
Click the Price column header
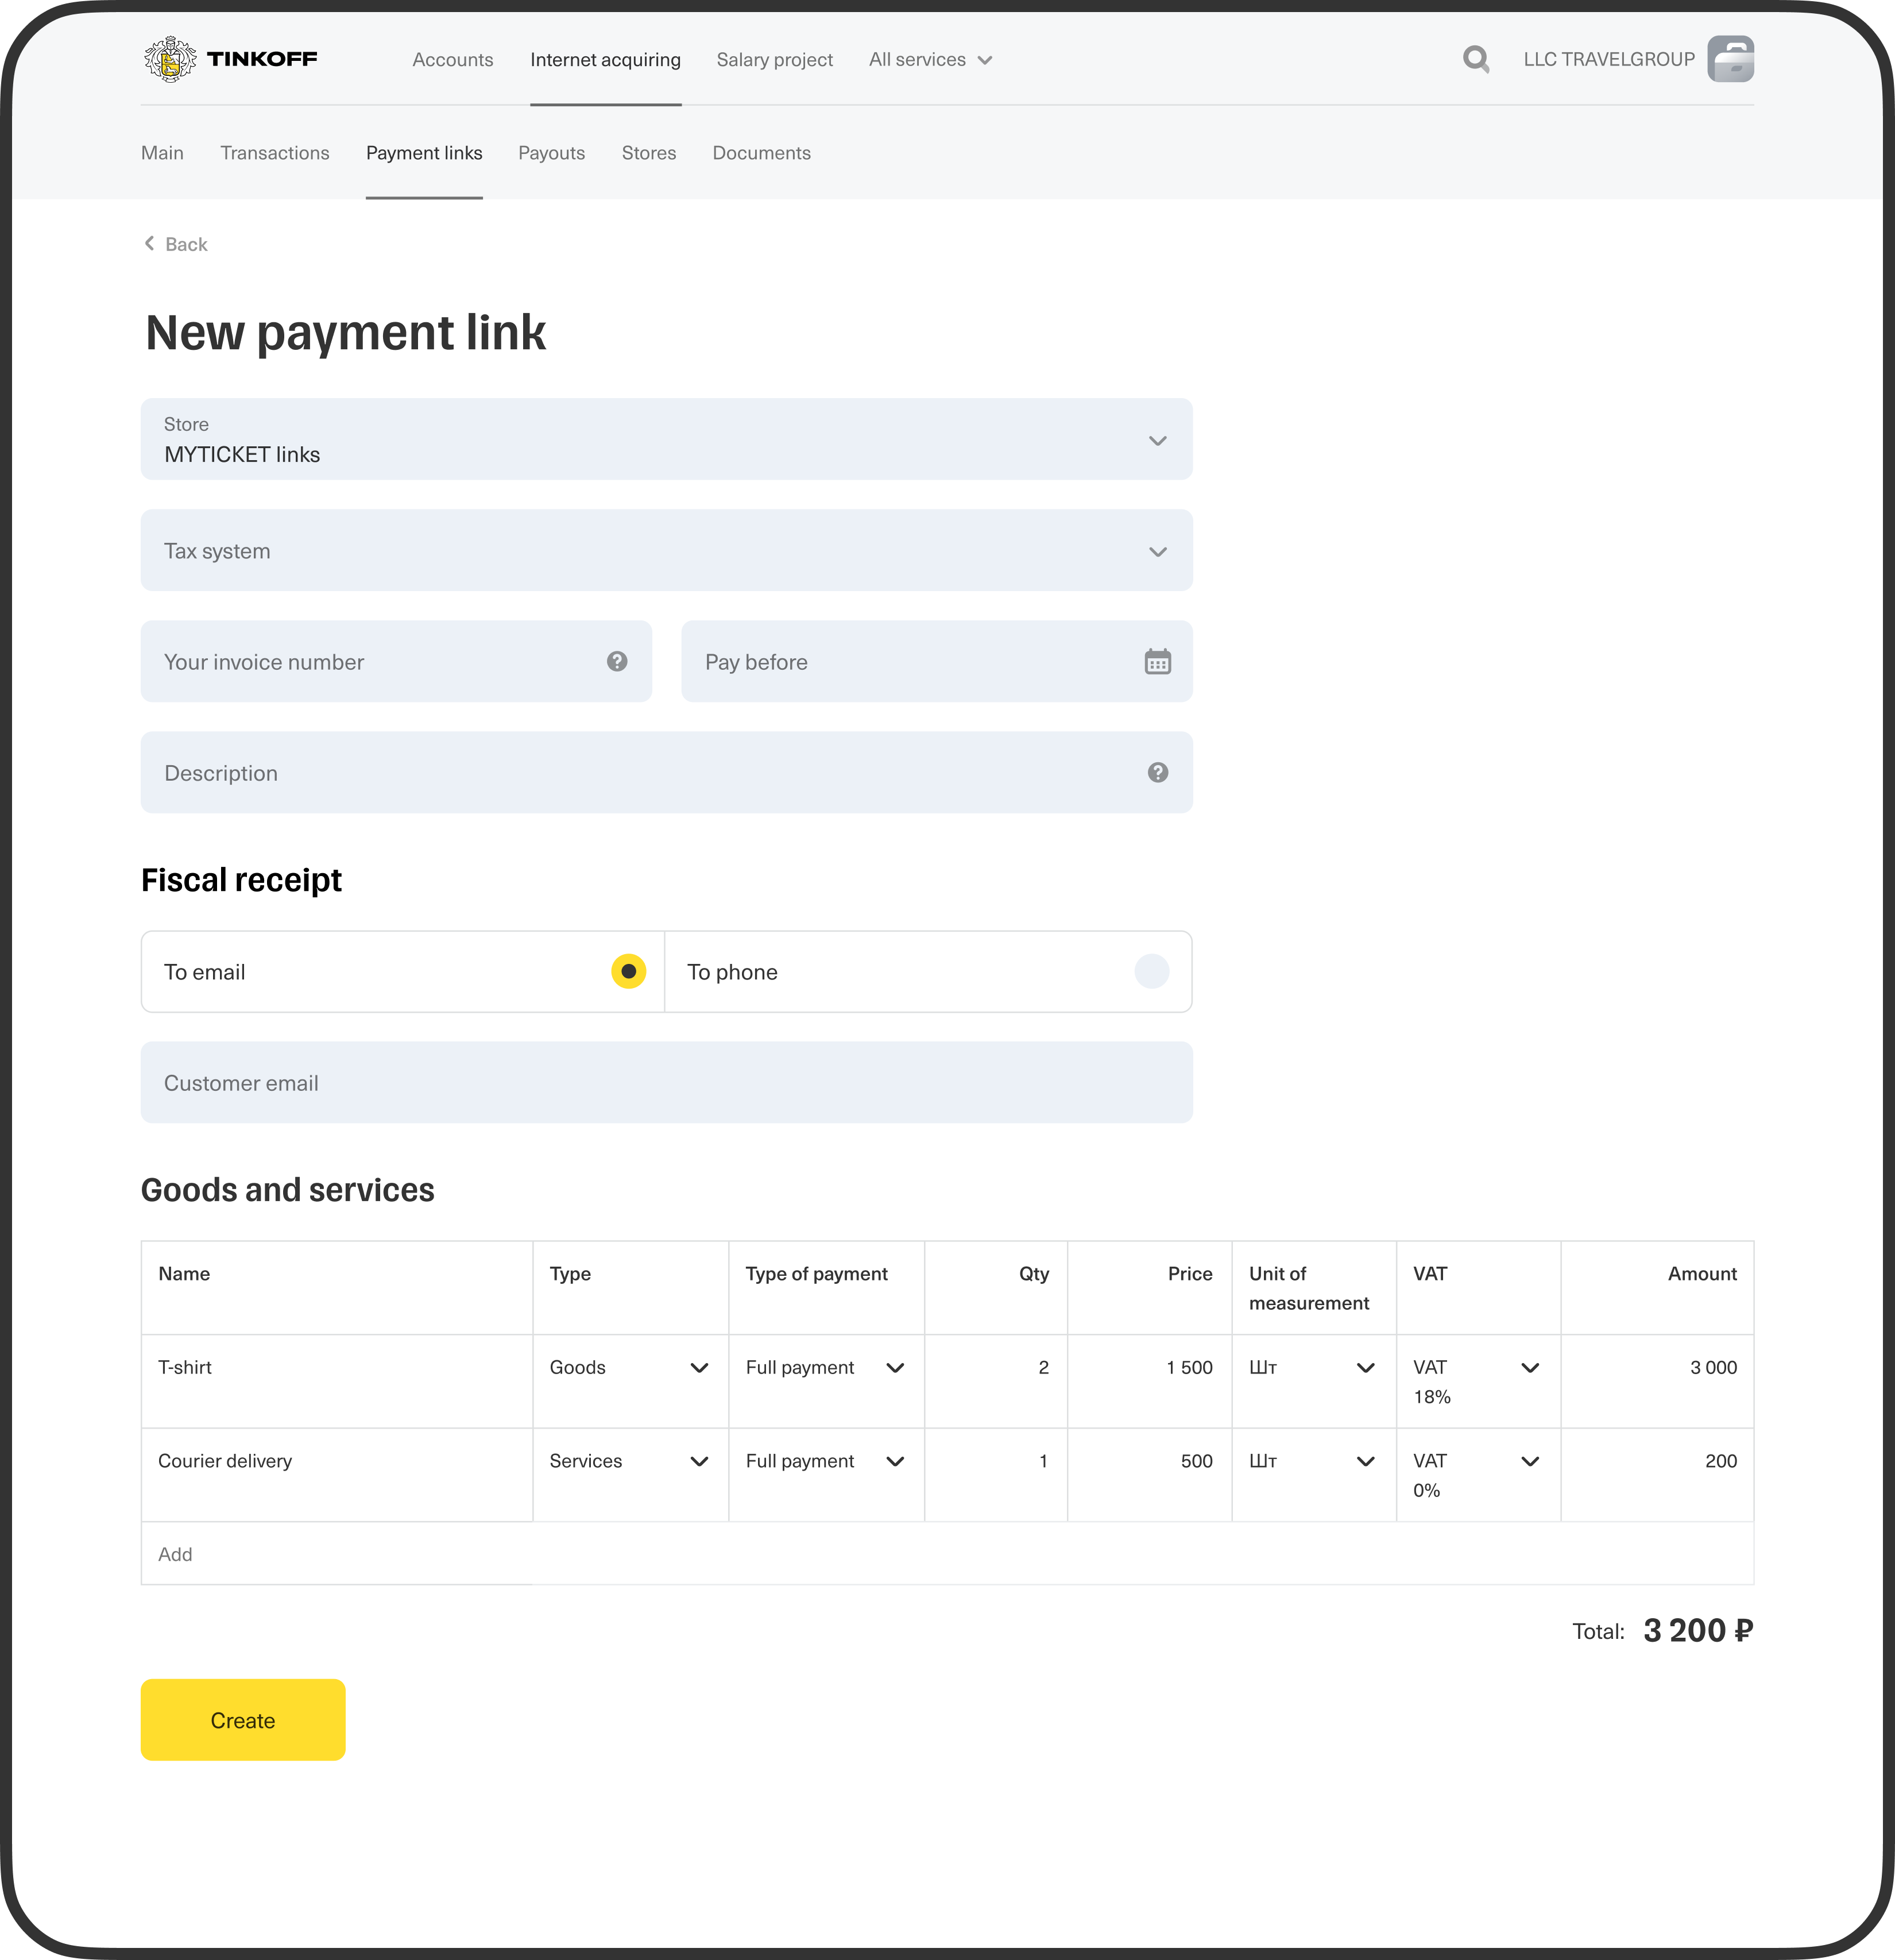coord(1189,1273)
